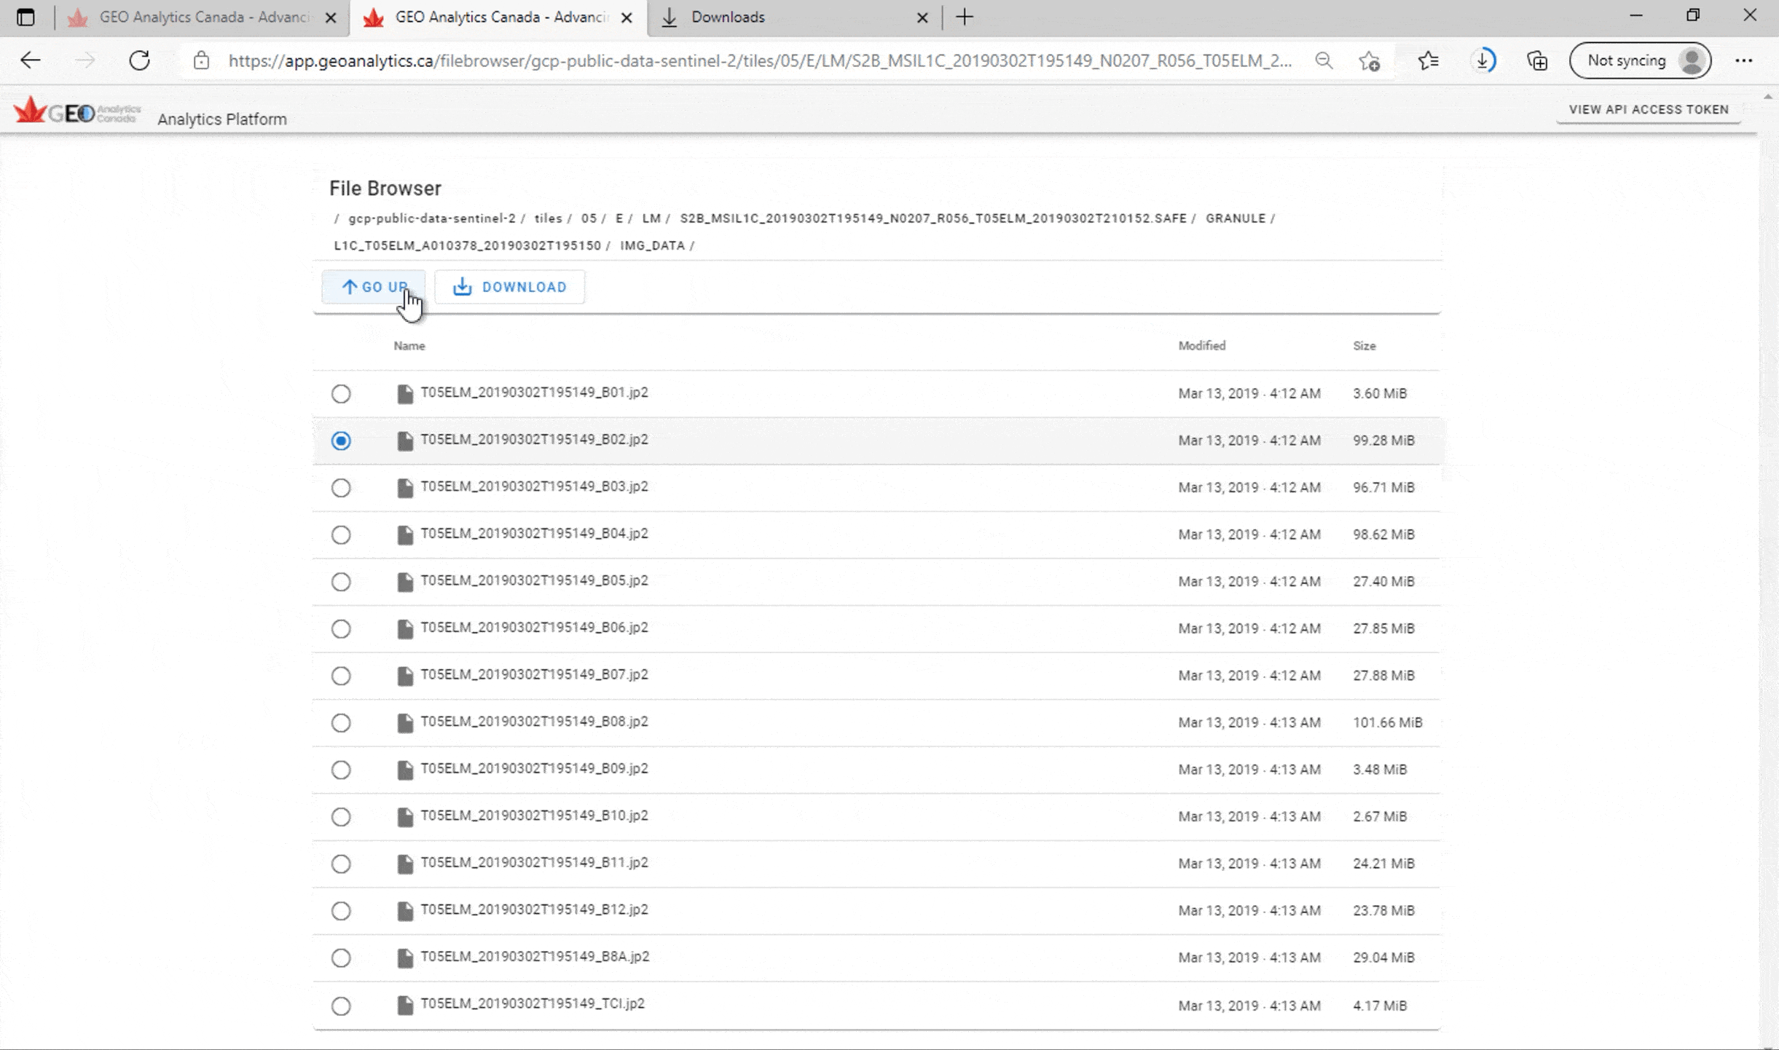
Task: Click the DOWNLOAD button
Action: (x=510, y=287)
